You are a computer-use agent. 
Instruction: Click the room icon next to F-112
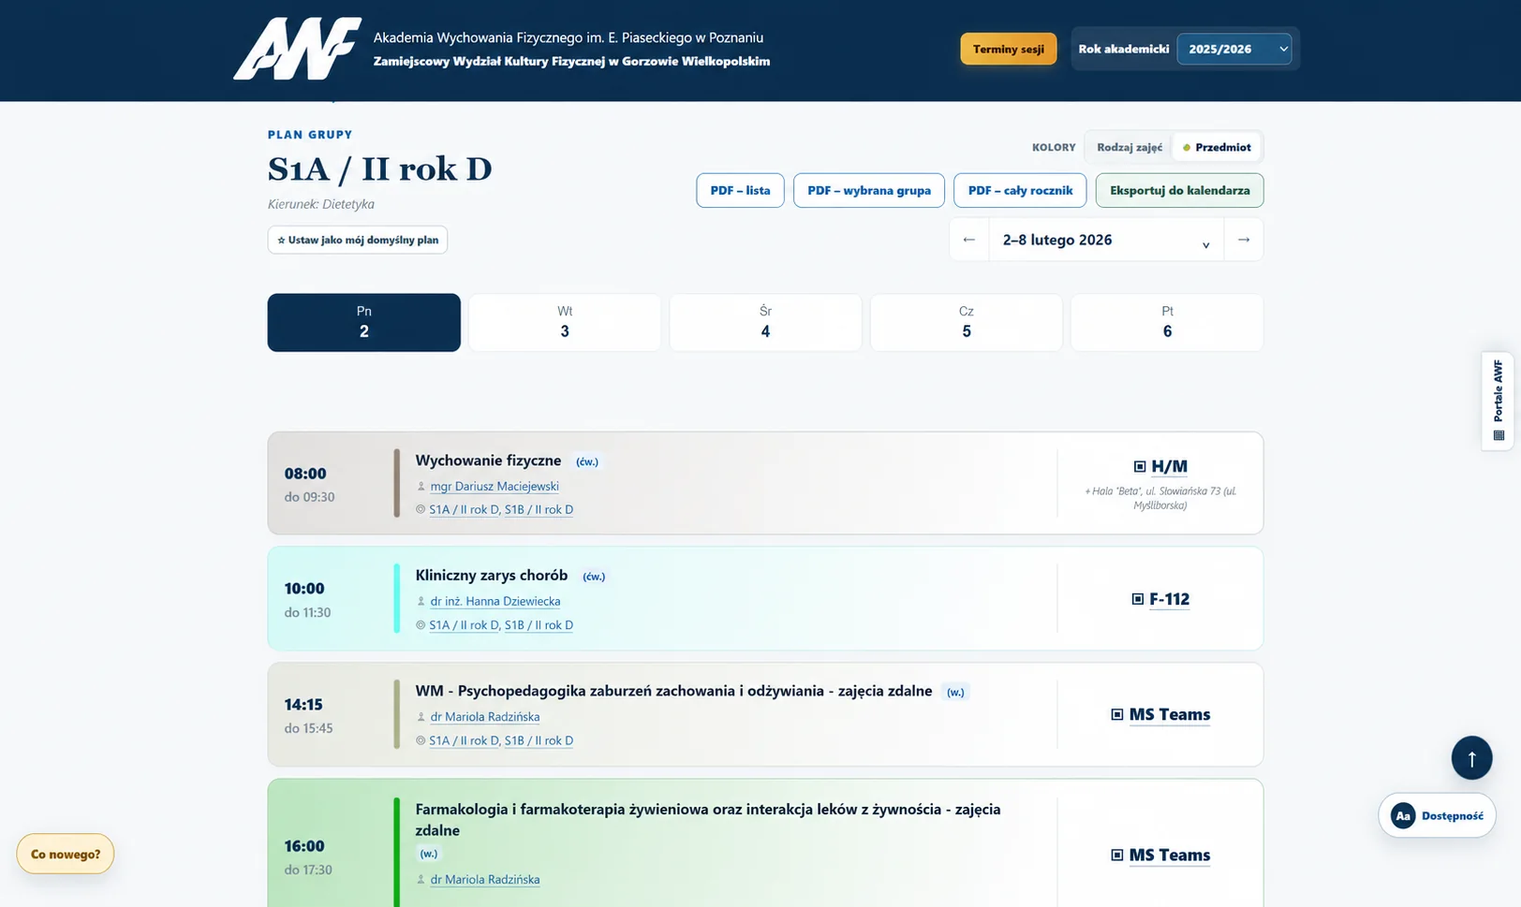coord(1138,599)
